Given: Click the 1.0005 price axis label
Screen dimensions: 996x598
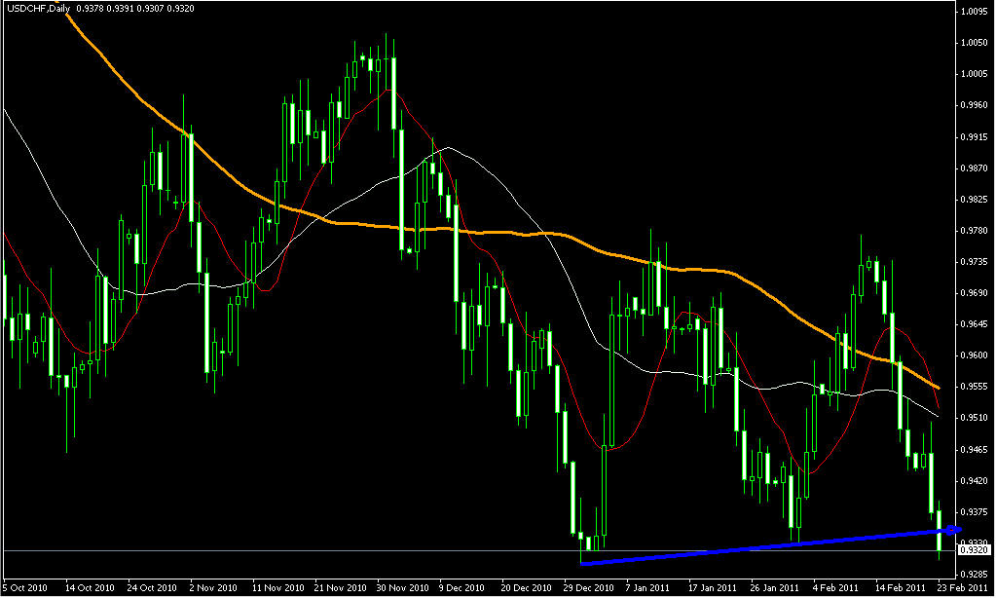Looking at the screenshot, I should click(975, 74).
